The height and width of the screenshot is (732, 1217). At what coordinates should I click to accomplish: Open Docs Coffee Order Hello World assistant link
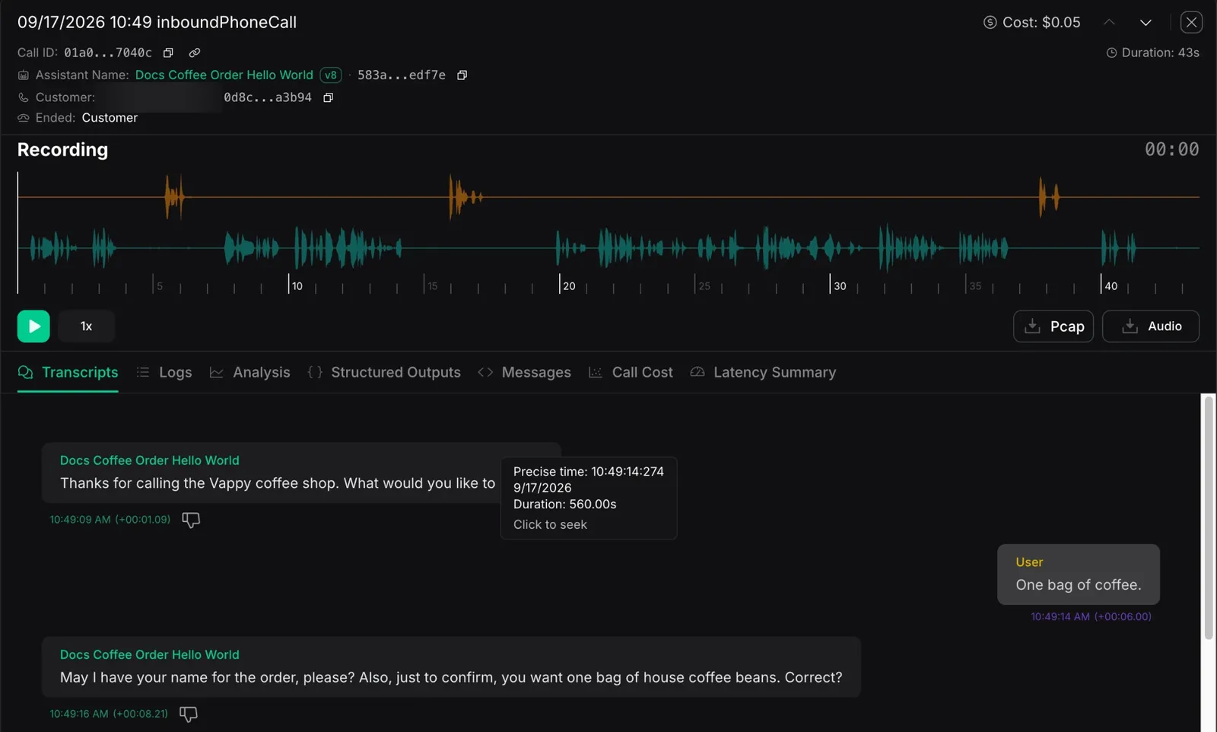tap(224, 75)
